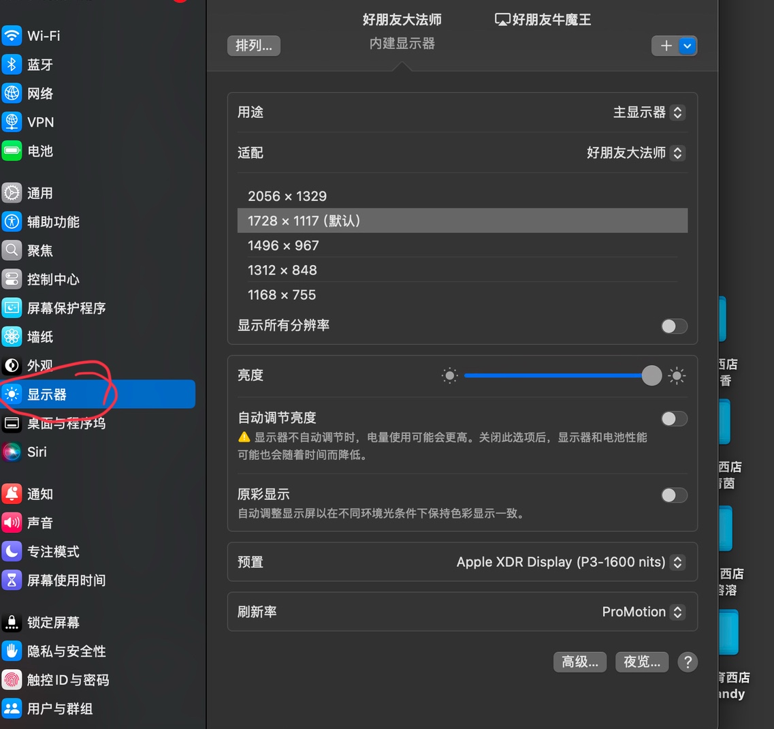The width and height of the screenshot is (774, 729).
Task: Turn on 原彩显示 switch
Action: tap(675, 495)
